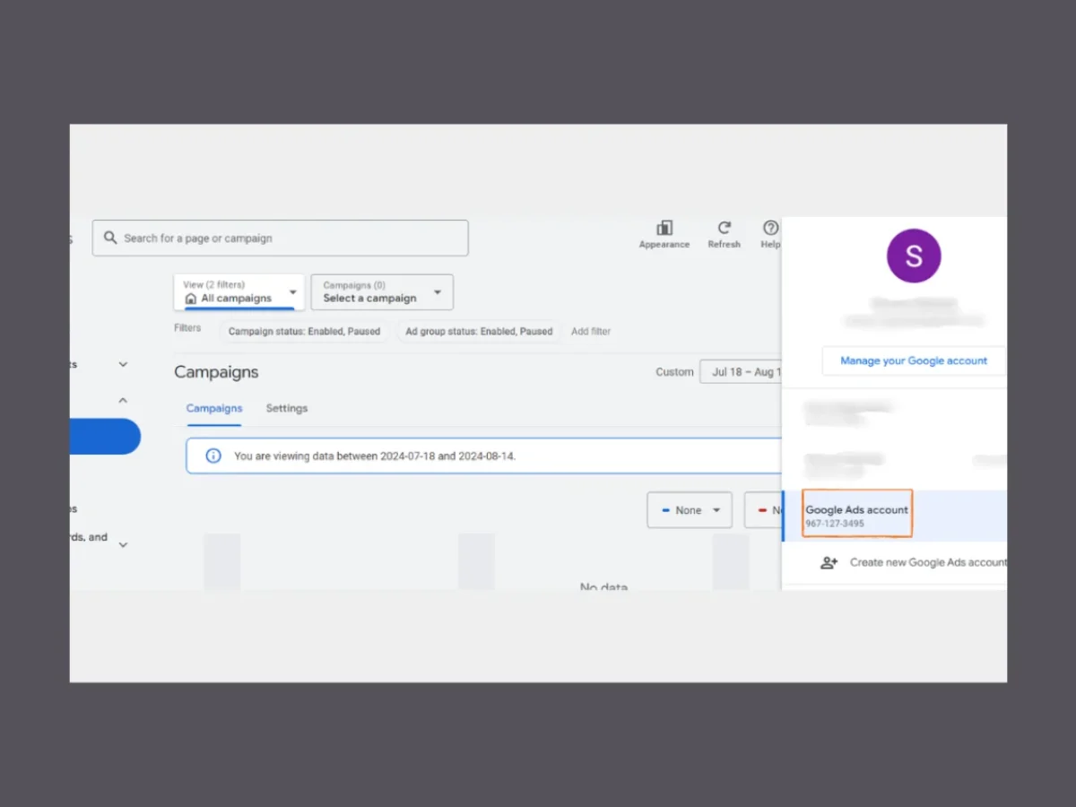This screenshot has width=1076, height=807.
Task: Click Campaign status: Enabled, Paused filter chip
Action: 304,331
